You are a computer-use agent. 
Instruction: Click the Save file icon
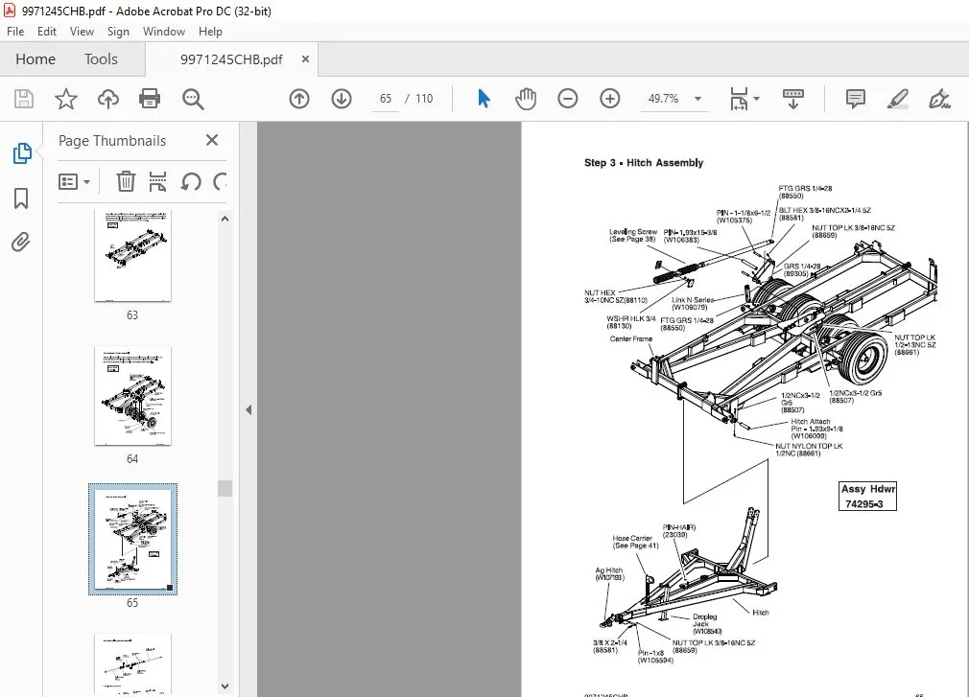(x=23, y=99)
